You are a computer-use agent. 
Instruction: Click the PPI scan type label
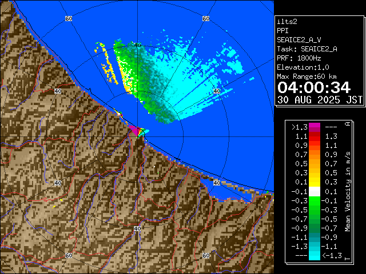[x=283, y=31]
